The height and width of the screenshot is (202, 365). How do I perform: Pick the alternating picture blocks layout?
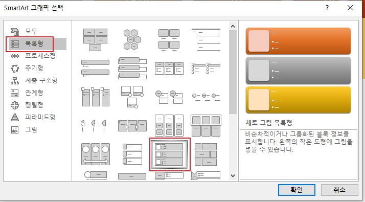[x=206, y=154]
